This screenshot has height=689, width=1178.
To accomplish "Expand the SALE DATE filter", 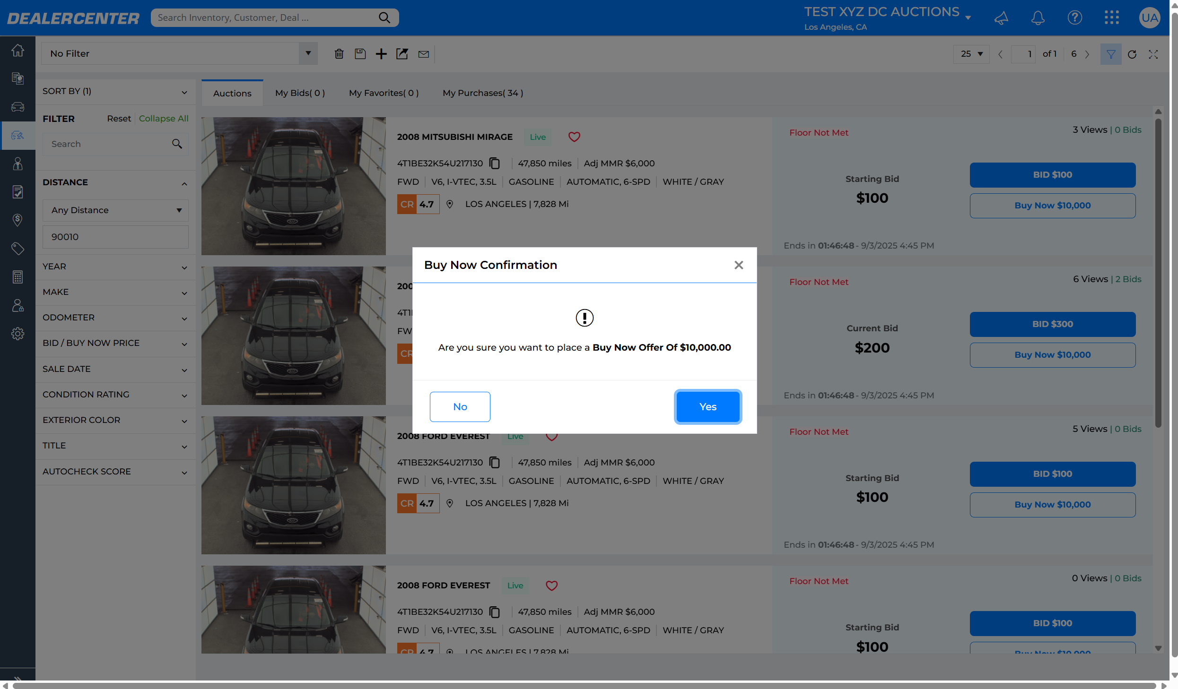I will pos(115,369).
